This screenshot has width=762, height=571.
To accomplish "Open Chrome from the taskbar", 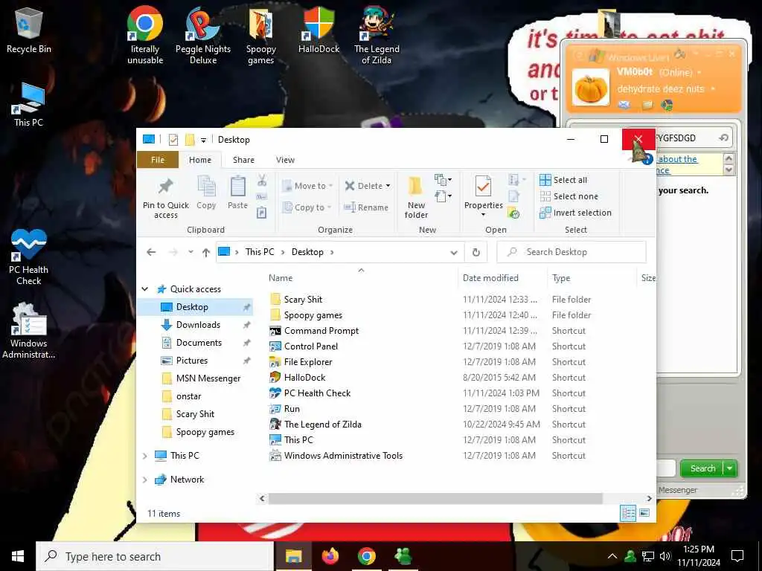I will [366, 556].
